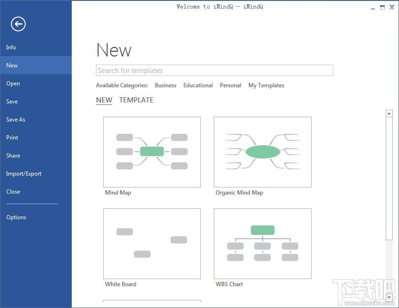
Task: Filter by the Educational category
Action: point(198,85)
